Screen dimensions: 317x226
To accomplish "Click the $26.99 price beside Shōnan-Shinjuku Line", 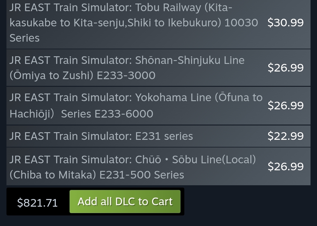I will [285, 68].
